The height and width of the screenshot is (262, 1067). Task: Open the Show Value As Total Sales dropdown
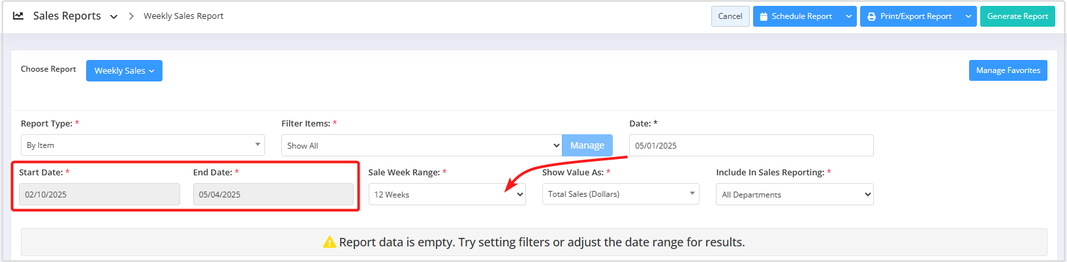pos(621,194)
